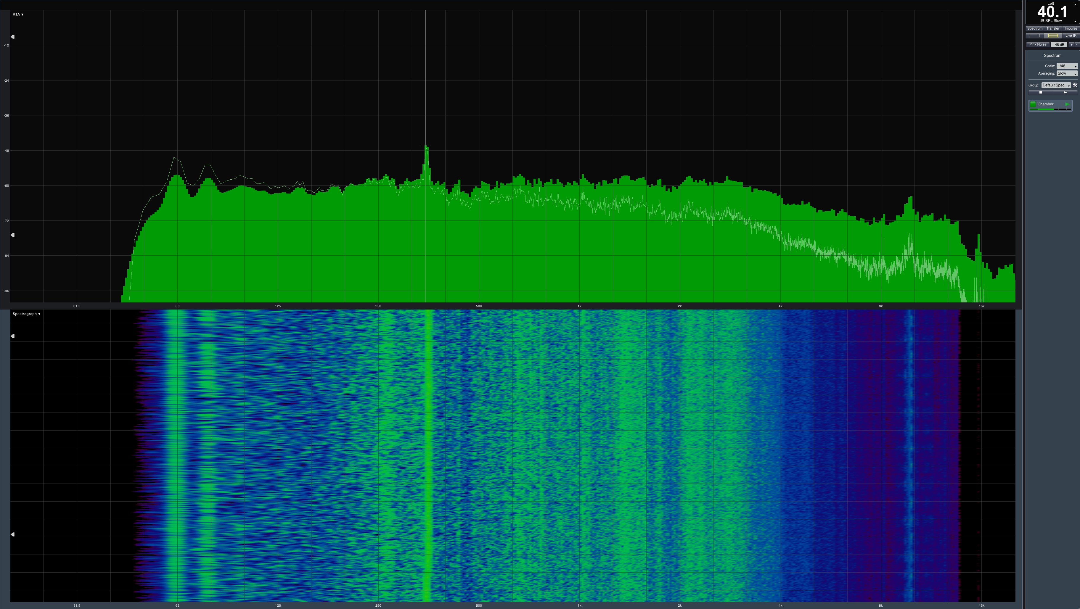Stop all measurements in group
Screen dimensions: 1080x609
[x=1040, y=92]
